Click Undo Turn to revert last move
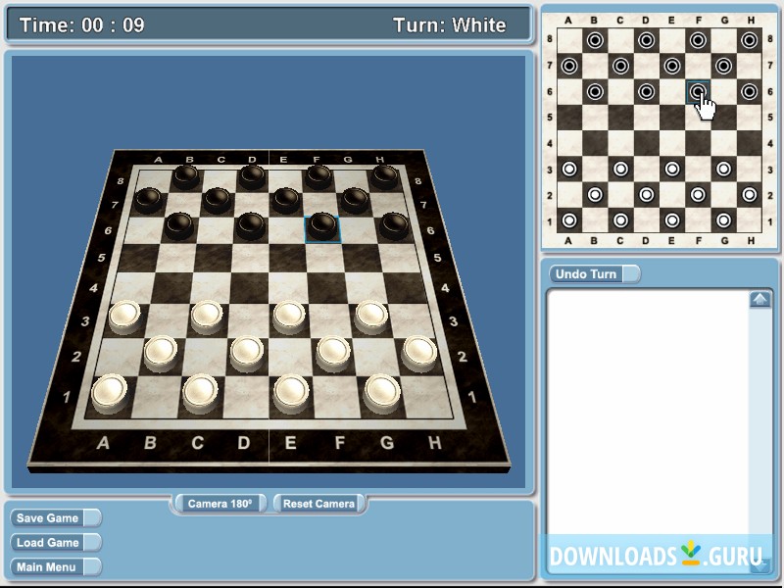The height and width of the screenshot is (588, 784). [x=584, y=274]
